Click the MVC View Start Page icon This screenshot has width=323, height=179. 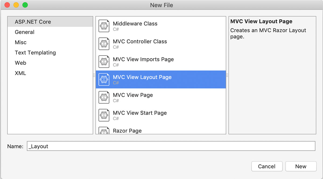coord(104,115)
